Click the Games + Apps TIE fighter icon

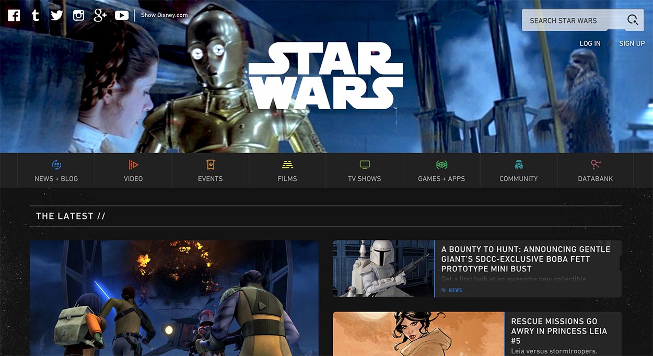[441, 165]
